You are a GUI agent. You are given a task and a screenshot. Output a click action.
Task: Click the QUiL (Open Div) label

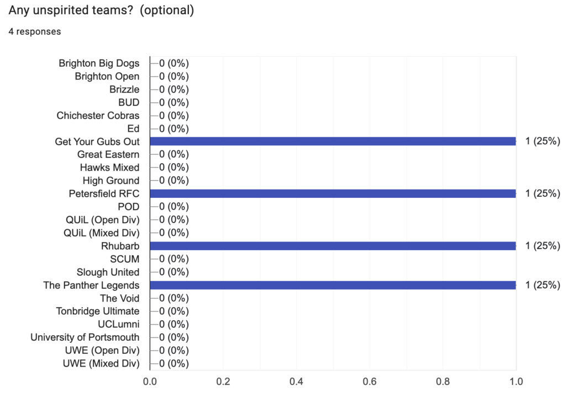(x=102, y=219)
